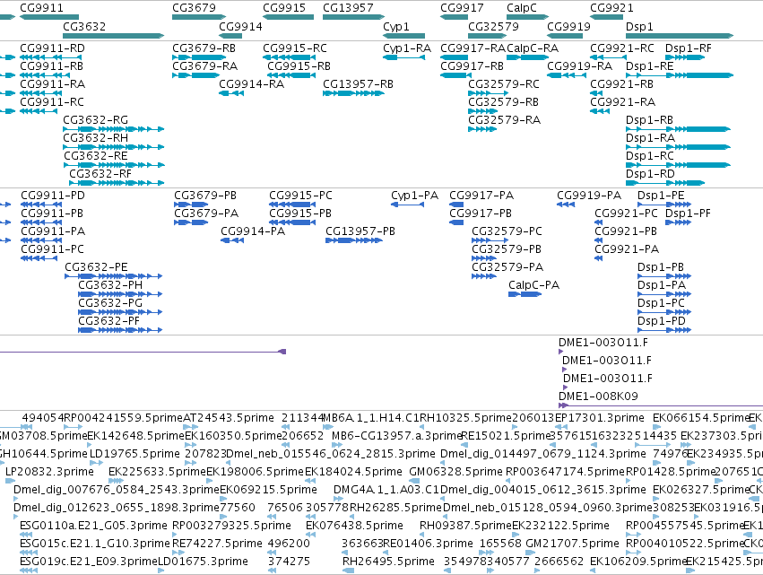Select protein CG32579-PB label
The image size is (763, 575).
[x=507, y=248]
